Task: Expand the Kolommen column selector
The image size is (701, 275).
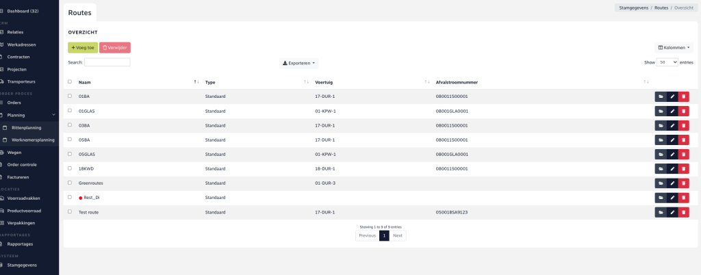Action: tap(674, 48)
